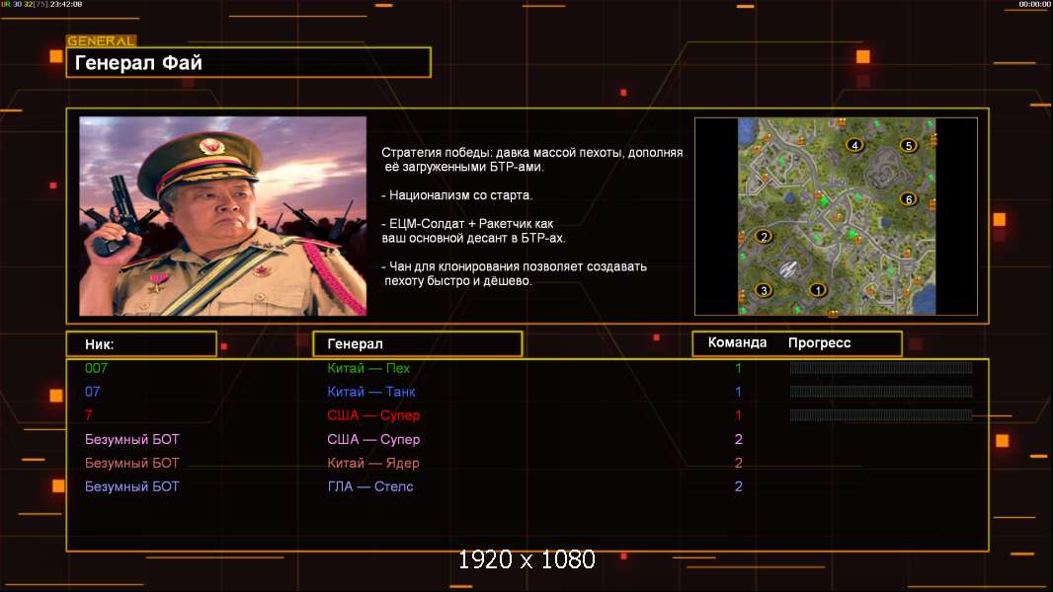Click team number 2 in Китай — Ядер row

pos(738,463)
